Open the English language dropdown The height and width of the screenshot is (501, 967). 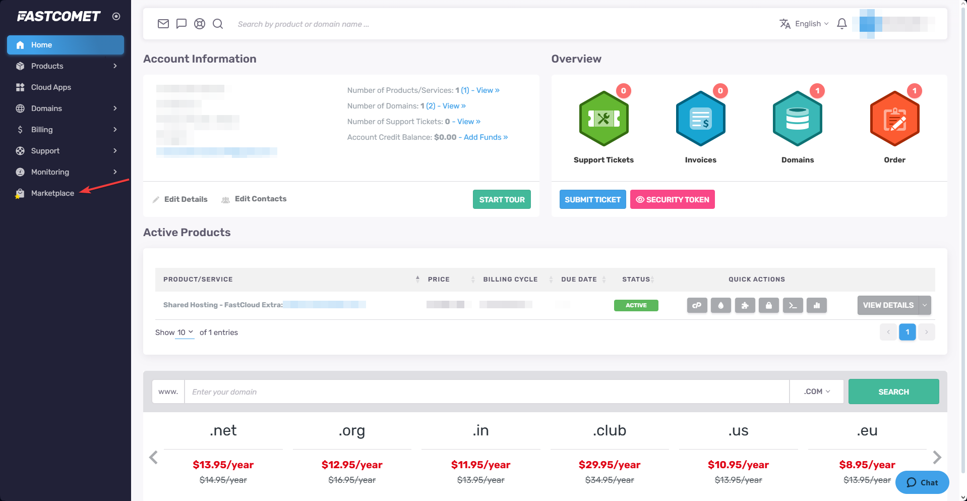[x=812, y=24]
